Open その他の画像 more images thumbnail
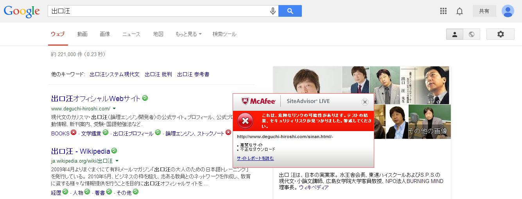The image size is (522, 199). pos(429,122)
